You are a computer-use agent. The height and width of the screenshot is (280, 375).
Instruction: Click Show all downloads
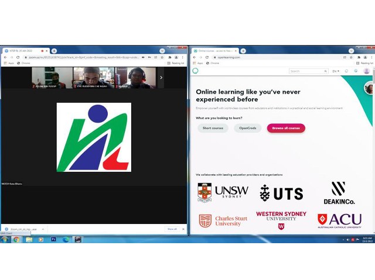pyautogui.click(x=172, y=229)
